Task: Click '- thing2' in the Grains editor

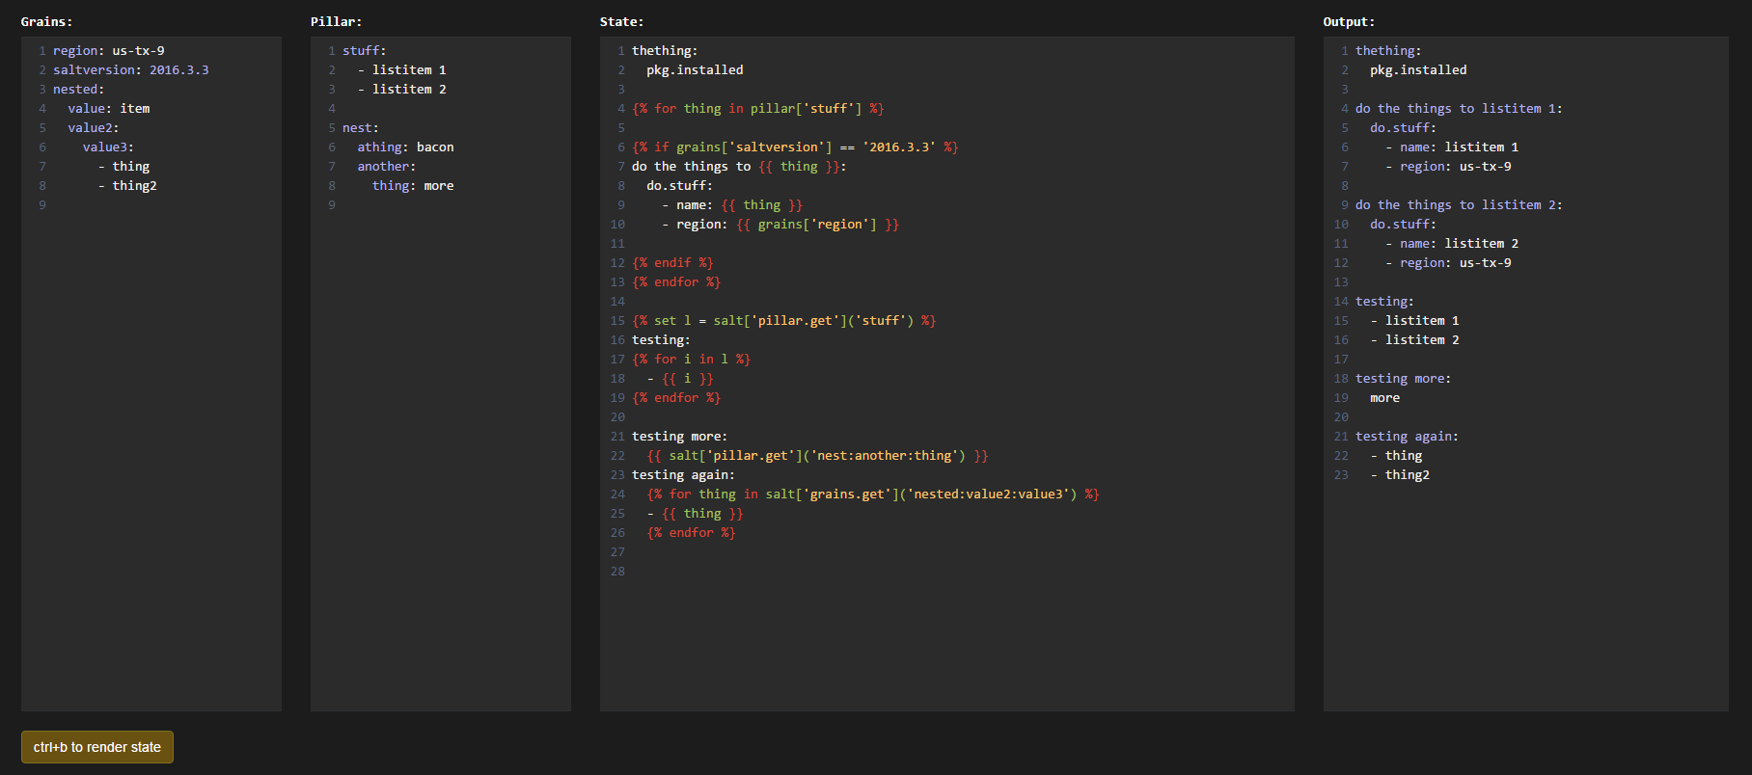Action: (x=127, y=186)
